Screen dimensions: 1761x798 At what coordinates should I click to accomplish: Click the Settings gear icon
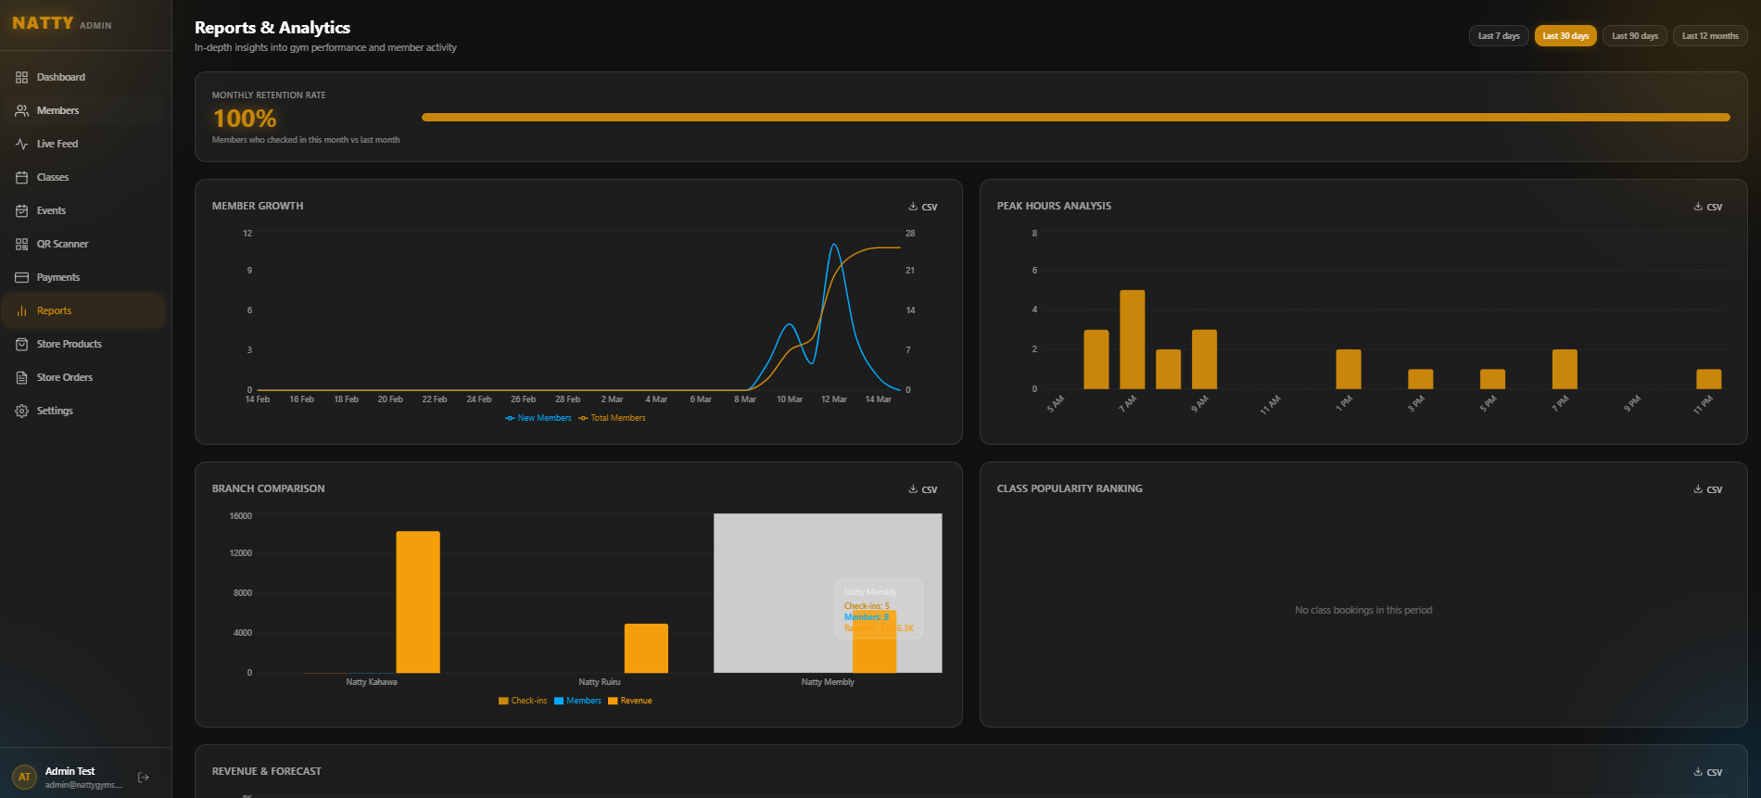(21, 412)
